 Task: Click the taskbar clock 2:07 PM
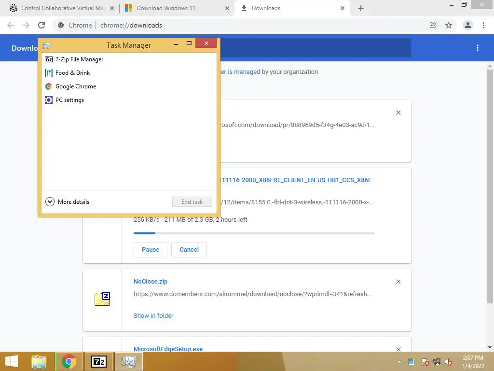tap(473, 362)
